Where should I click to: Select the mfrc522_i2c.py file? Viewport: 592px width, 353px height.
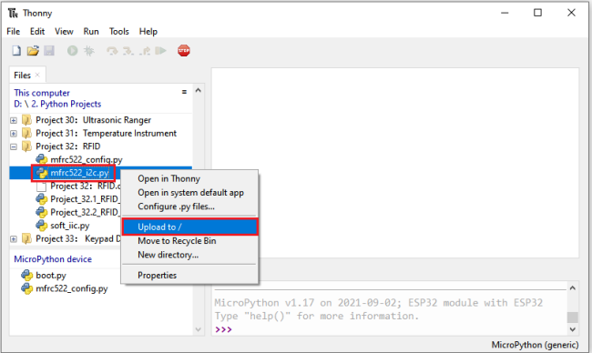pos(79,173)
